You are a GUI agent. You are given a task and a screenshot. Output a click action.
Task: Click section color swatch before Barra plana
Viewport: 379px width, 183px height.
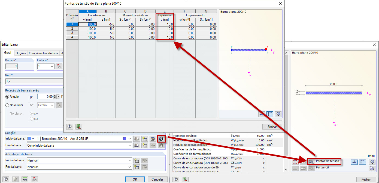point(29,139)
